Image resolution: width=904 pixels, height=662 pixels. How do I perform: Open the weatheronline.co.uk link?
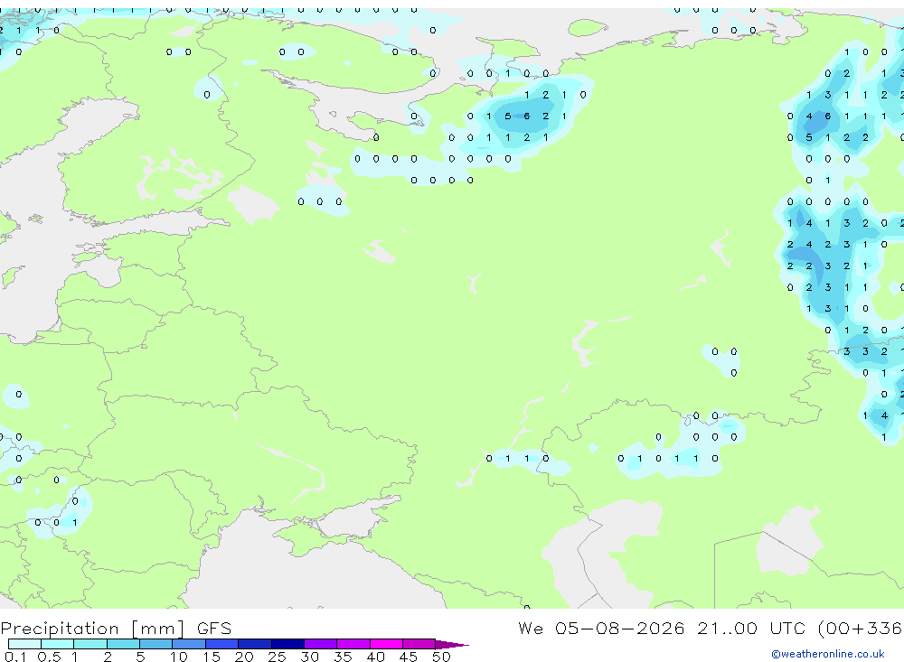(828, 654)
